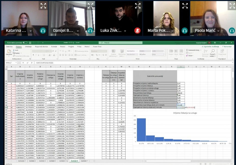236x165 pixels.
Task: Click Luka's muted microphone icon
Action: pyautogui.click(x=137, y=31)
